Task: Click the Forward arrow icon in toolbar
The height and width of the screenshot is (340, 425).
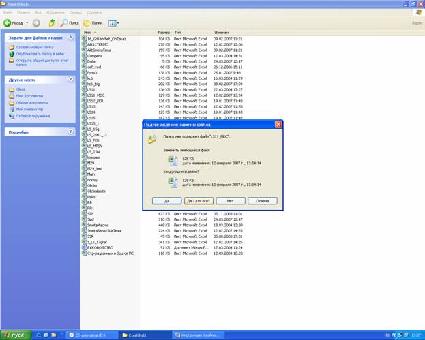Action: pos(35,22)
